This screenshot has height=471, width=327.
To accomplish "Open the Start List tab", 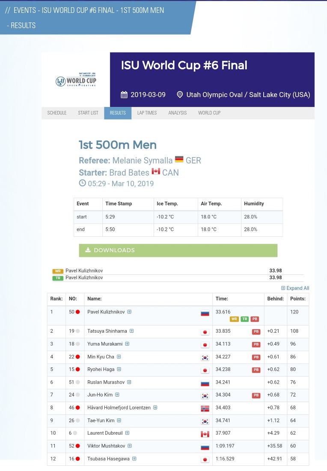I will pos(88,113).
